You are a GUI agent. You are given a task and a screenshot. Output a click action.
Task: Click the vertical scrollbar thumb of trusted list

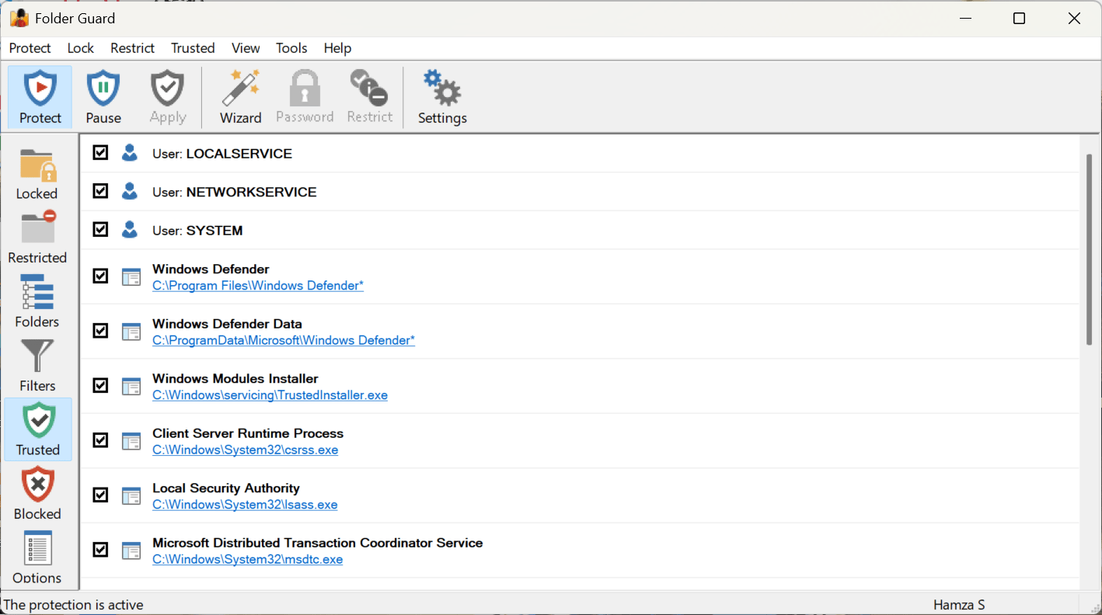coord(1090,248)
